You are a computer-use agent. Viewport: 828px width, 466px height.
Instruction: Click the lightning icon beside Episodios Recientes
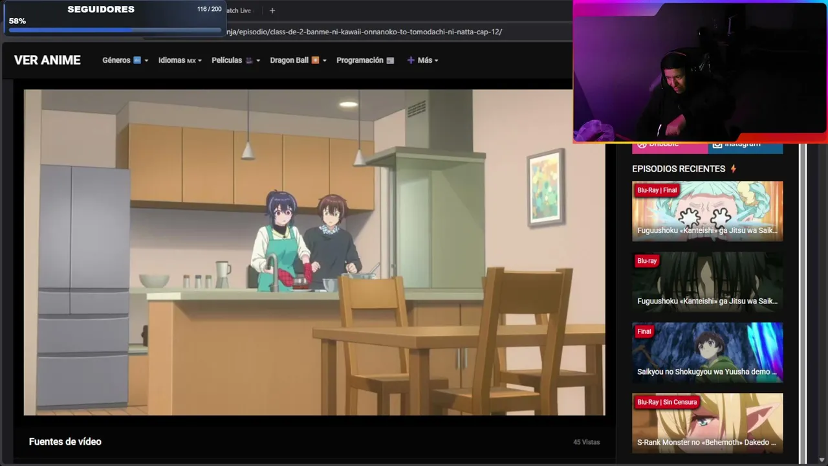[x=733, y=169]
